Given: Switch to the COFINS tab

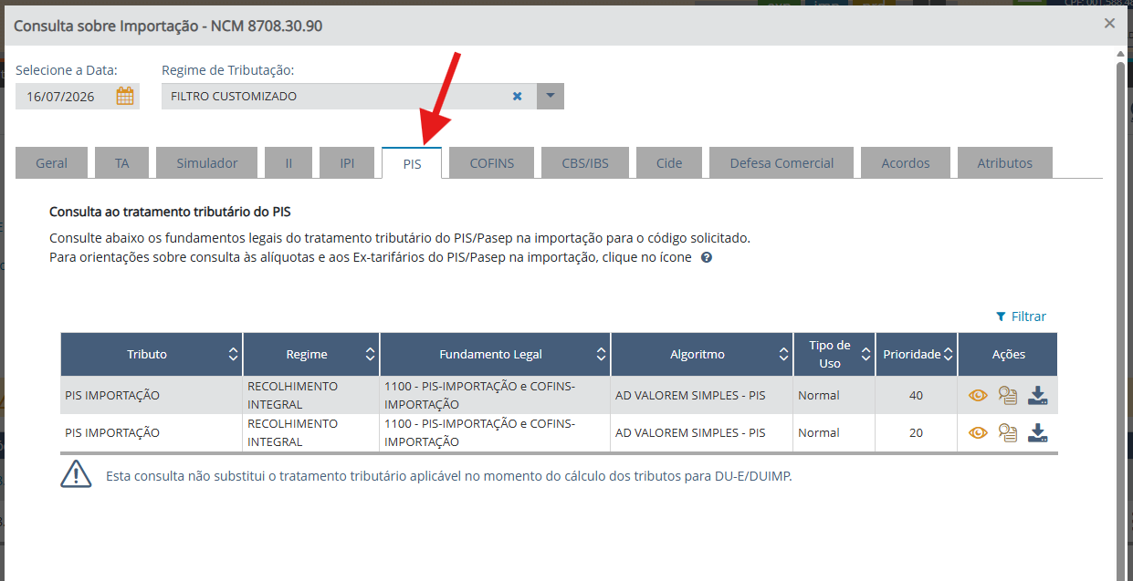Looking at the screenshot, I should 491,163.
